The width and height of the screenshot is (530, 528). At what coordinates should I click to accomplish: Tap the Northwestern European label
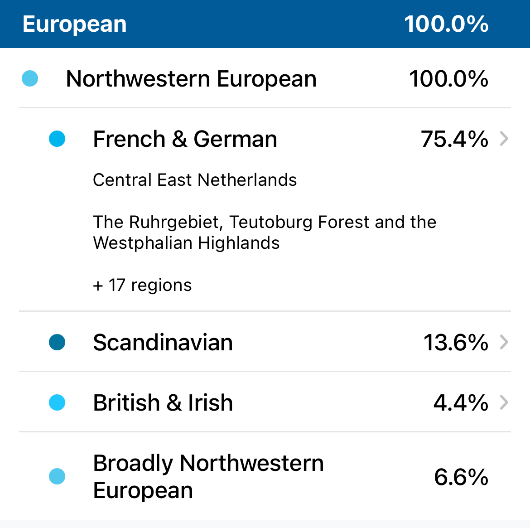[191, 79]
